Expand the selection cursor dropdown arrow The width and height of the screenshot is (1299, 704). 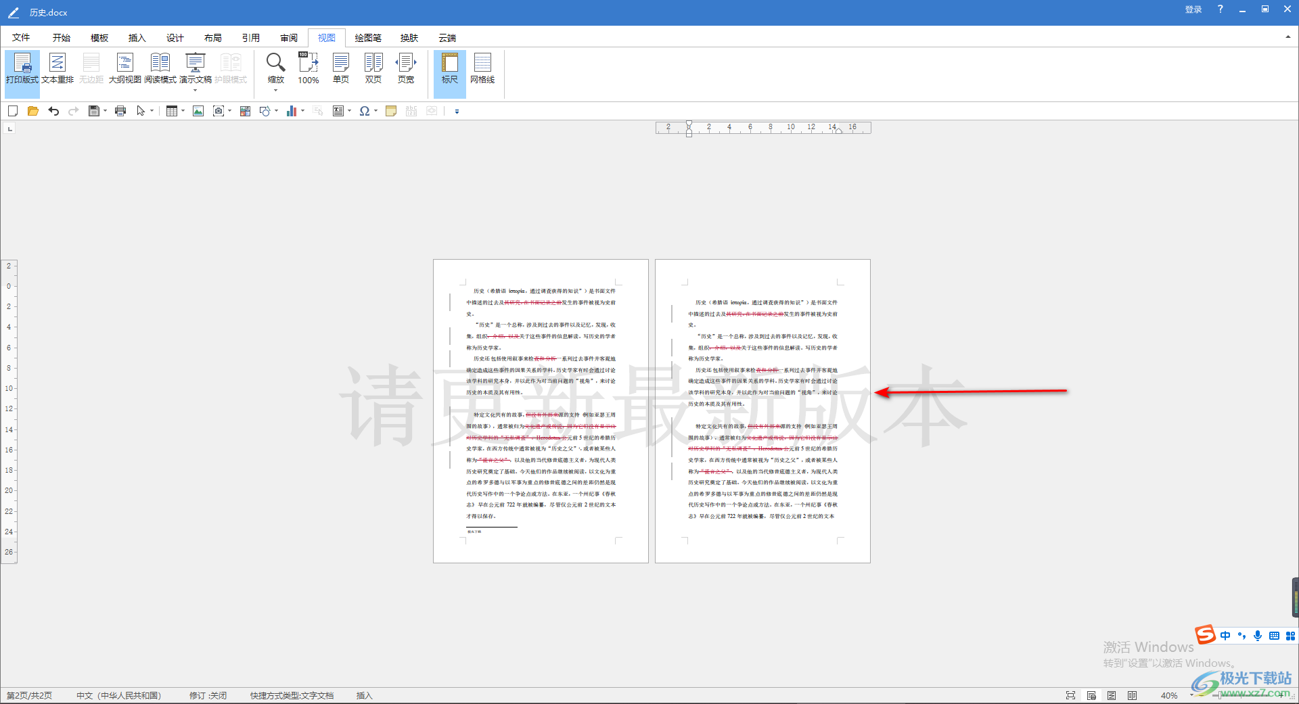[x=152, y=111]
